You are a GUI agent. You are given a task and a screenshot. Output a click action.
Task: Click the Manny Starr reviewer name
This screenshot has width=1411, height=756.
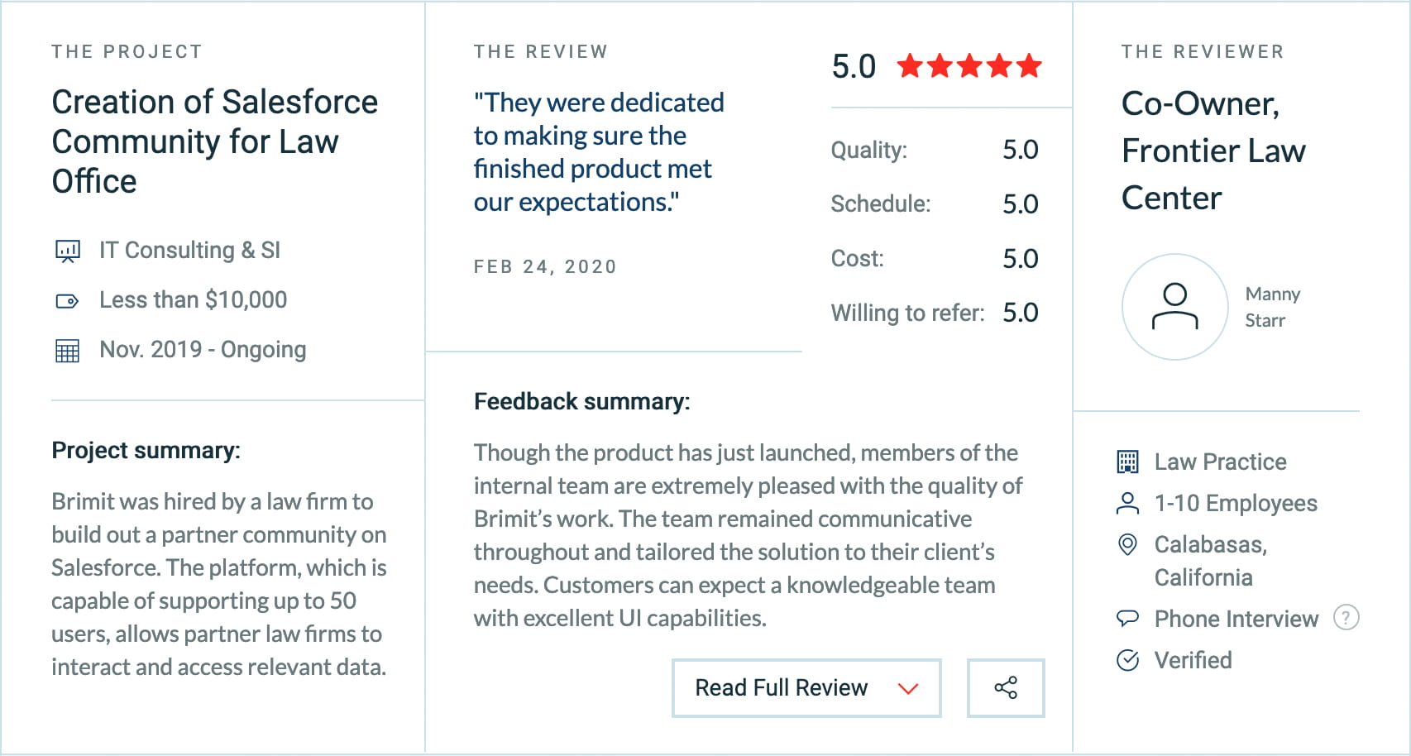click(1272, 307)
